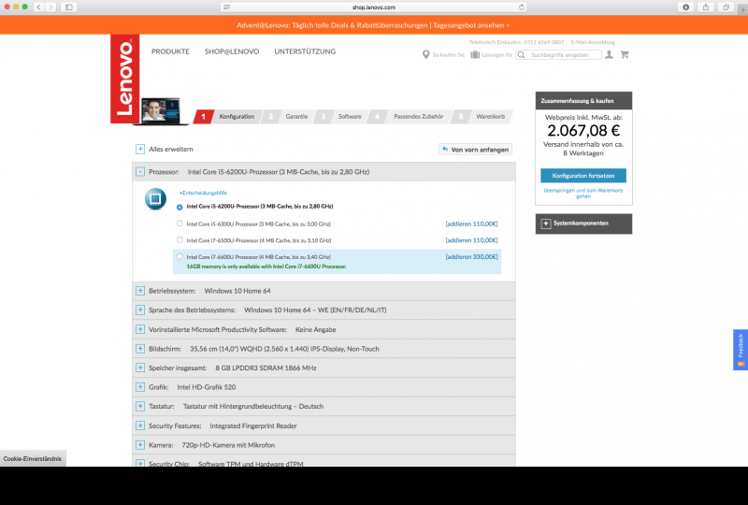The height and width of the screenshot is (505, 748).
Task: Click the Lösungen für link
Action: (x=496, y=55)
